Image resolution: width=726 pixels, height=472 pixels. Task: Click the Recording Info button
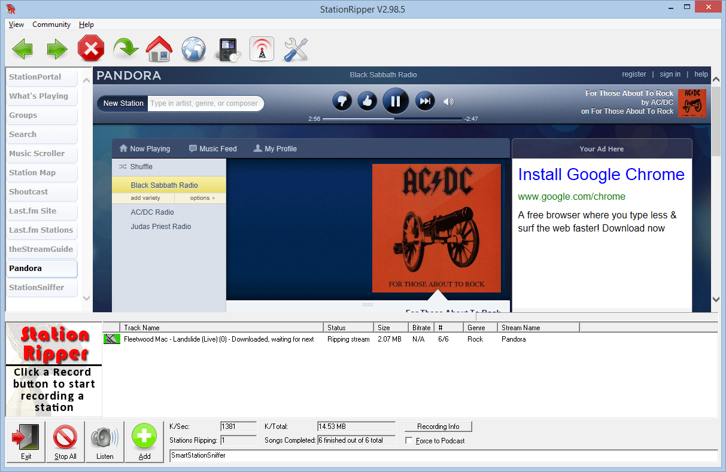(438, 427)
